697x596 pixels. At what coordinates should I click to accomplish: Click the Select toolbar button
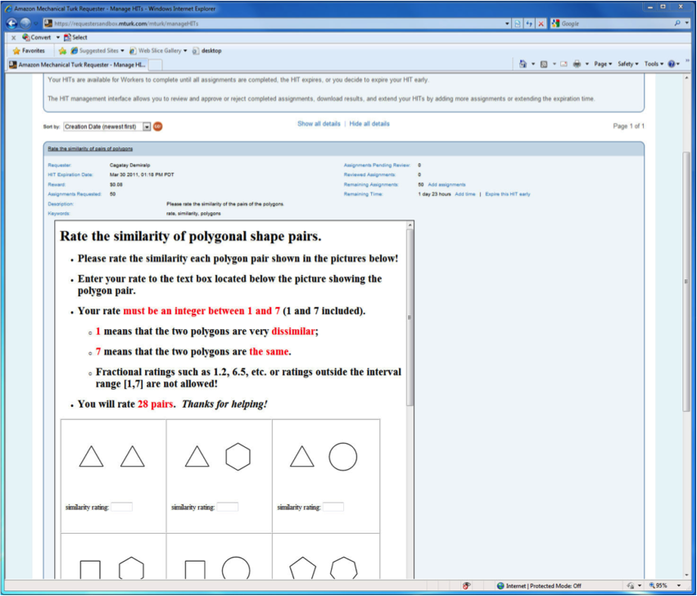tap(75, 38)
